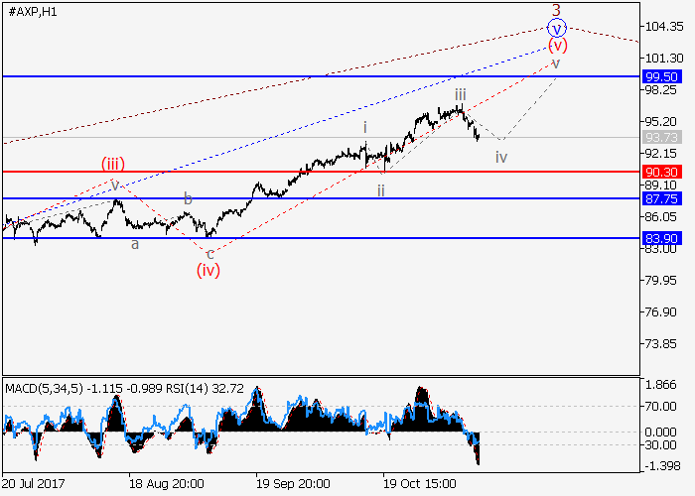Click the blue 87.75 price level tag
The height and width of the screenshot is (496, 695).
coord(661,198)
